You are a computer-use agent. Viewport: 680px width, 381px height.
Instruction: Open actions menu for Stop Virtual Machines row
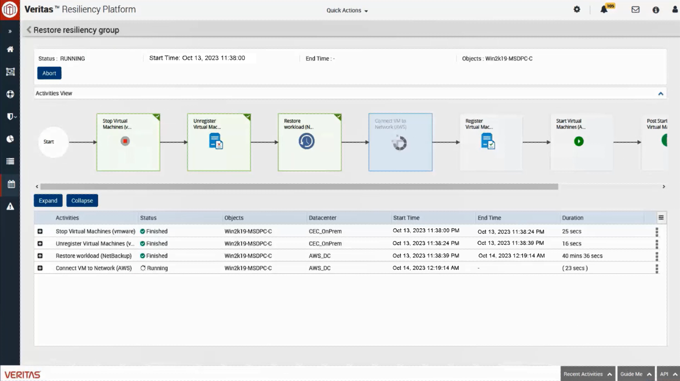coord(657,232)
